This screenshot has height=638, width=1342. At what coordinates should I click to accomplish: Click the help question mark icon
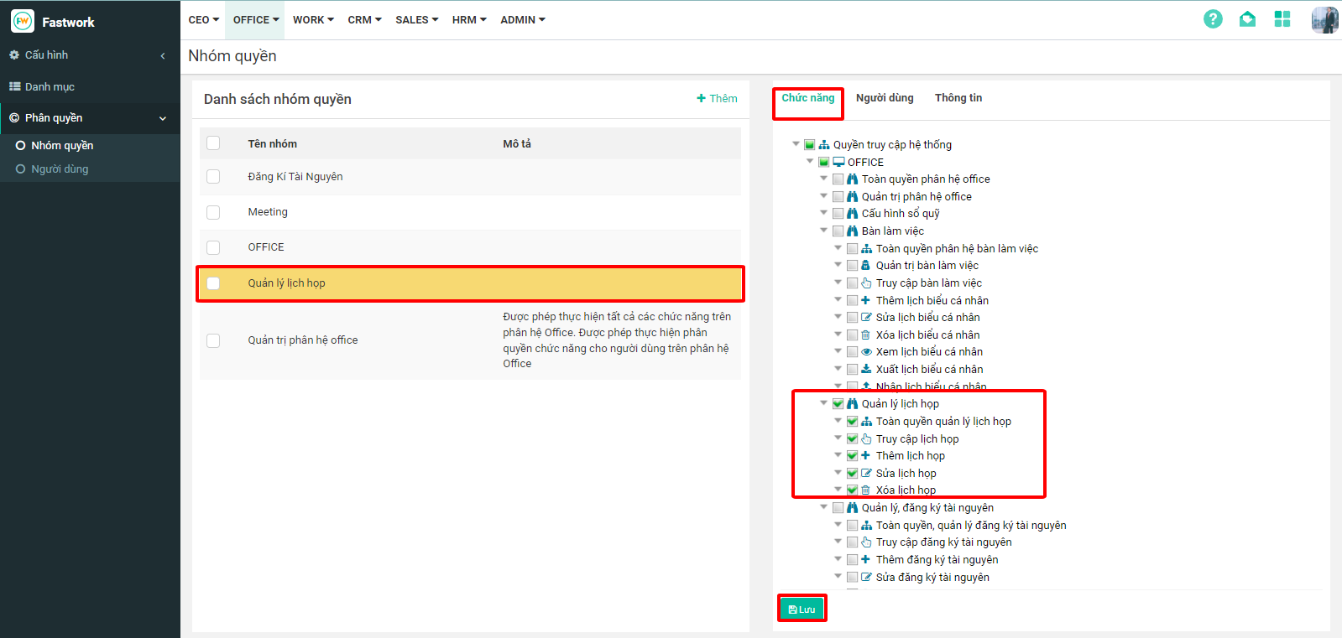coord(1212,19)
